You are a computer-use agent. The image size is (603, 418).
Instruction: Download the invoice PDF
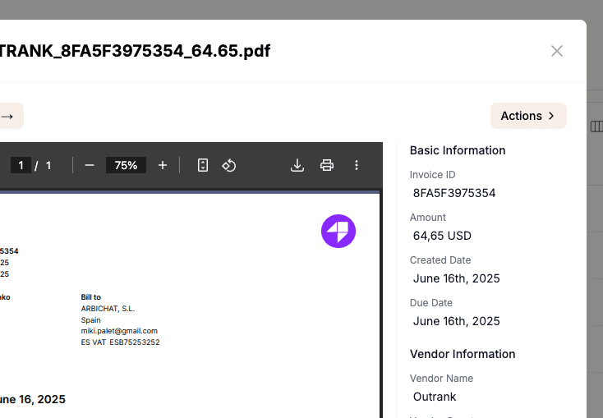(297, 165)
